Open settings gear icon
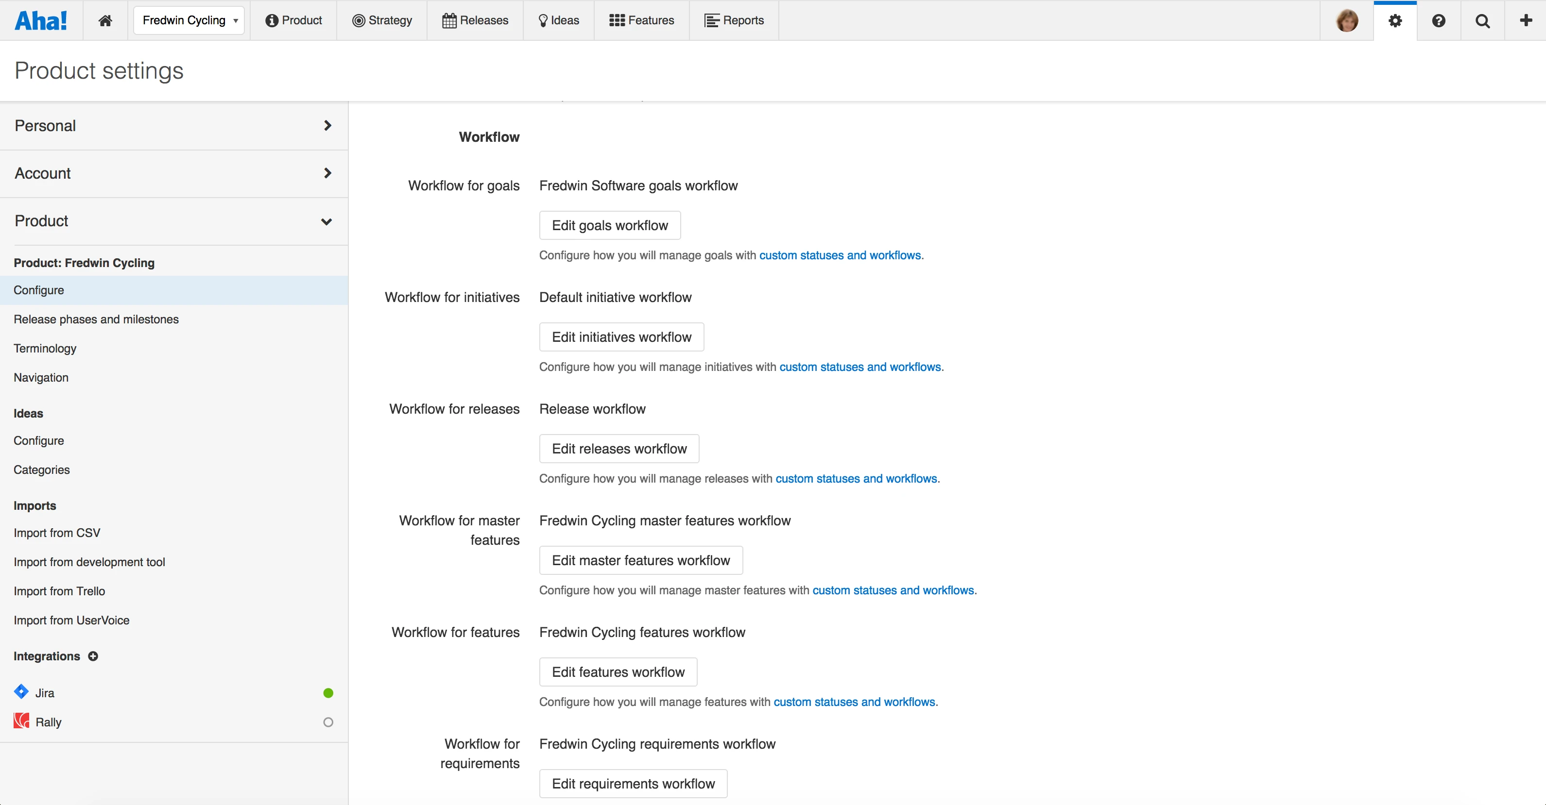Image resolution: width=1546 pixels, height=805 pixels. (x=1395, y=20)
